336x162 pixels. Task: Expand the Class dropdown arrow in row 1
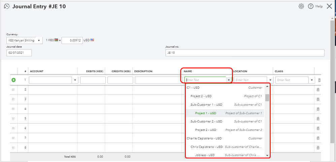pos(311,80)
